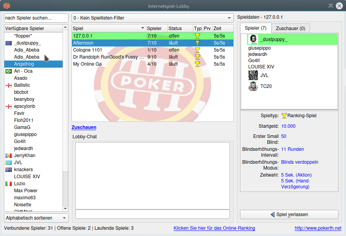Click the Spieler column header

click(156, 29)
